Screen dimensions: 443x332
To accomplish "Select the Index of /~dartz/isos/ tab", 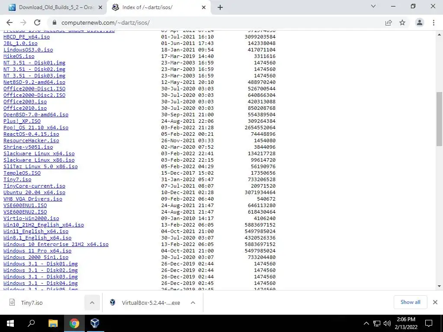I will coord(159,7).
